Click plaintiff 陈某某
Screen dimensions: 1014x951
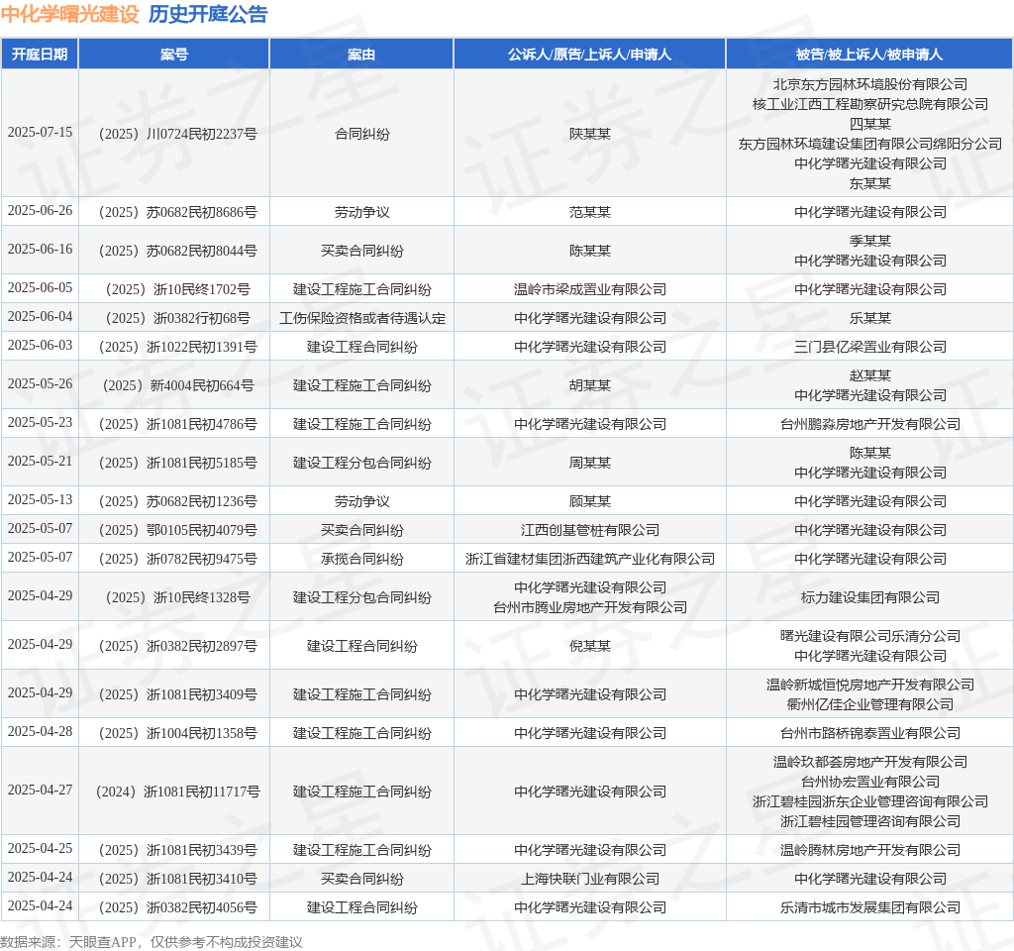coord(590,251)
